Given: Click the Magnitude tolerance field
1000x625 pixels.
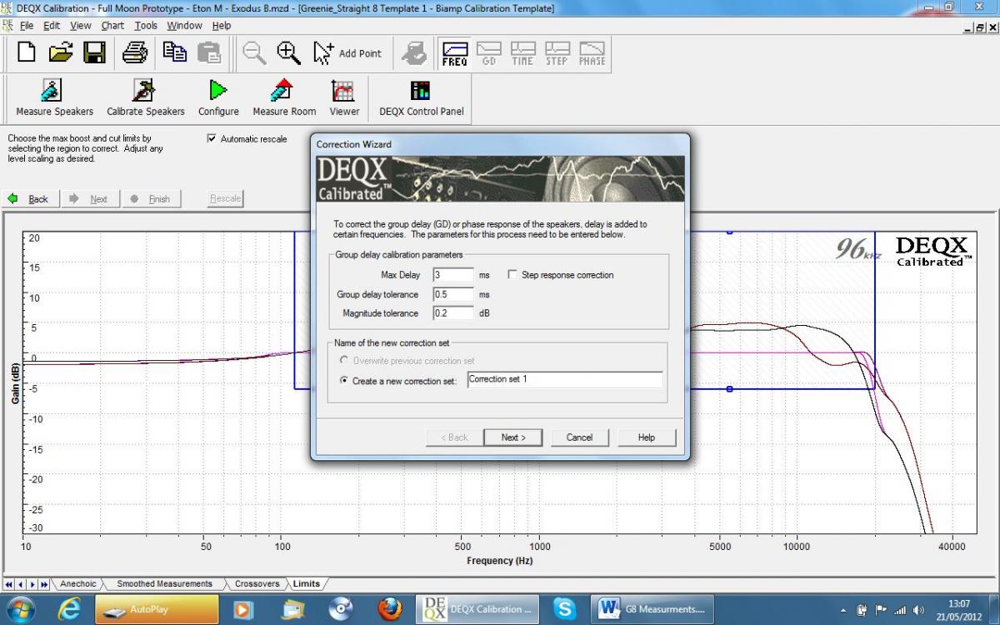Looking at the screenshot, I should pos(453,313).
